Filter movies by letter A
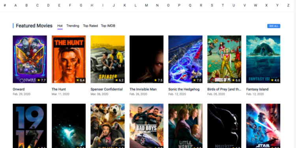296x148 pixels. coord(16,5)
